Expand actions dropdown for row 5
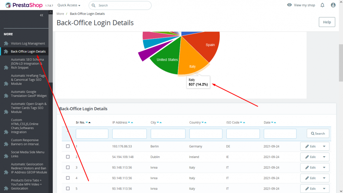The height and width of the screenshot is (193, 343). [x=324, y=189]
